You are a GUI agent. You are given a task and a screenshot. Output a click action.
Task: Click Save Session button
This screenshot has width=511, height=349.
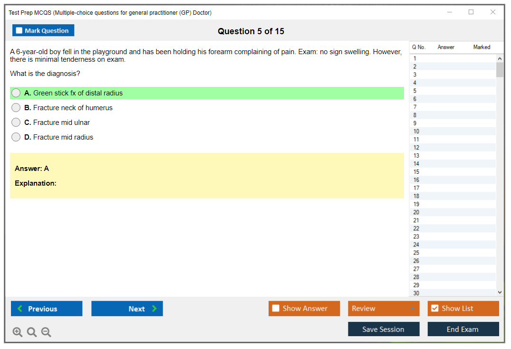tap(384, 329)
